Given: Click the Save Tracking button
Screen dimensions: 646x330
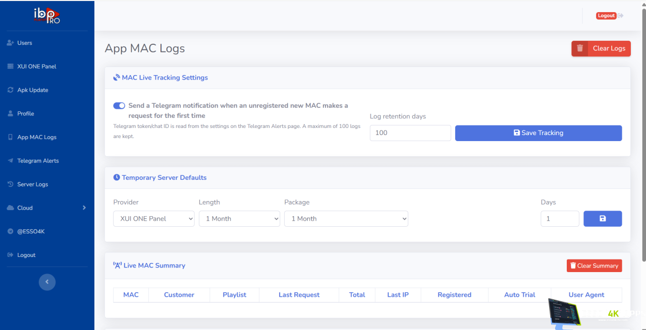Looking at the screenshot, I should click(539, 133).
